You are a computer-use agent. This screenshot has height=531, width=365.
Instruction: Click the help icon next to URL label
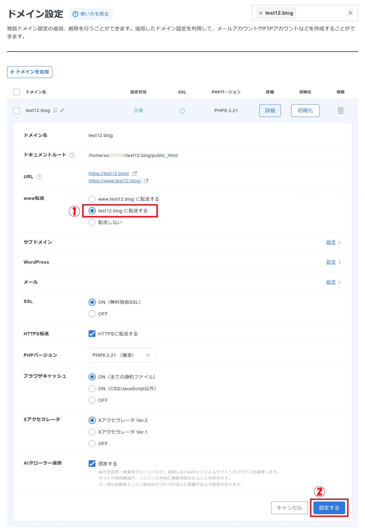pos(39,177)
